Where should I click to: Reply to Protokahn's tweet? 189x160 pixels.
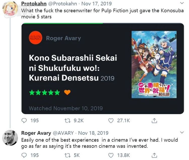pos(24,121)
